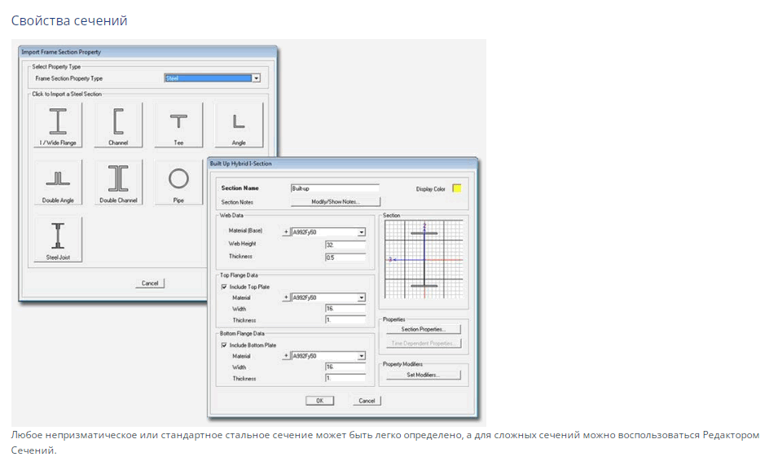Image resolution: width=778 pixels, height=470 pixels.
Task: Import an I / Wide Flange section
Action: [58, 125]
